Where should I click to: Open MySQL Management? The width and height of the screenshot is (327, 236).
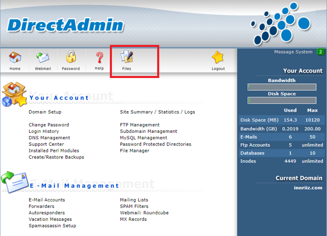[x=143, y=138]
